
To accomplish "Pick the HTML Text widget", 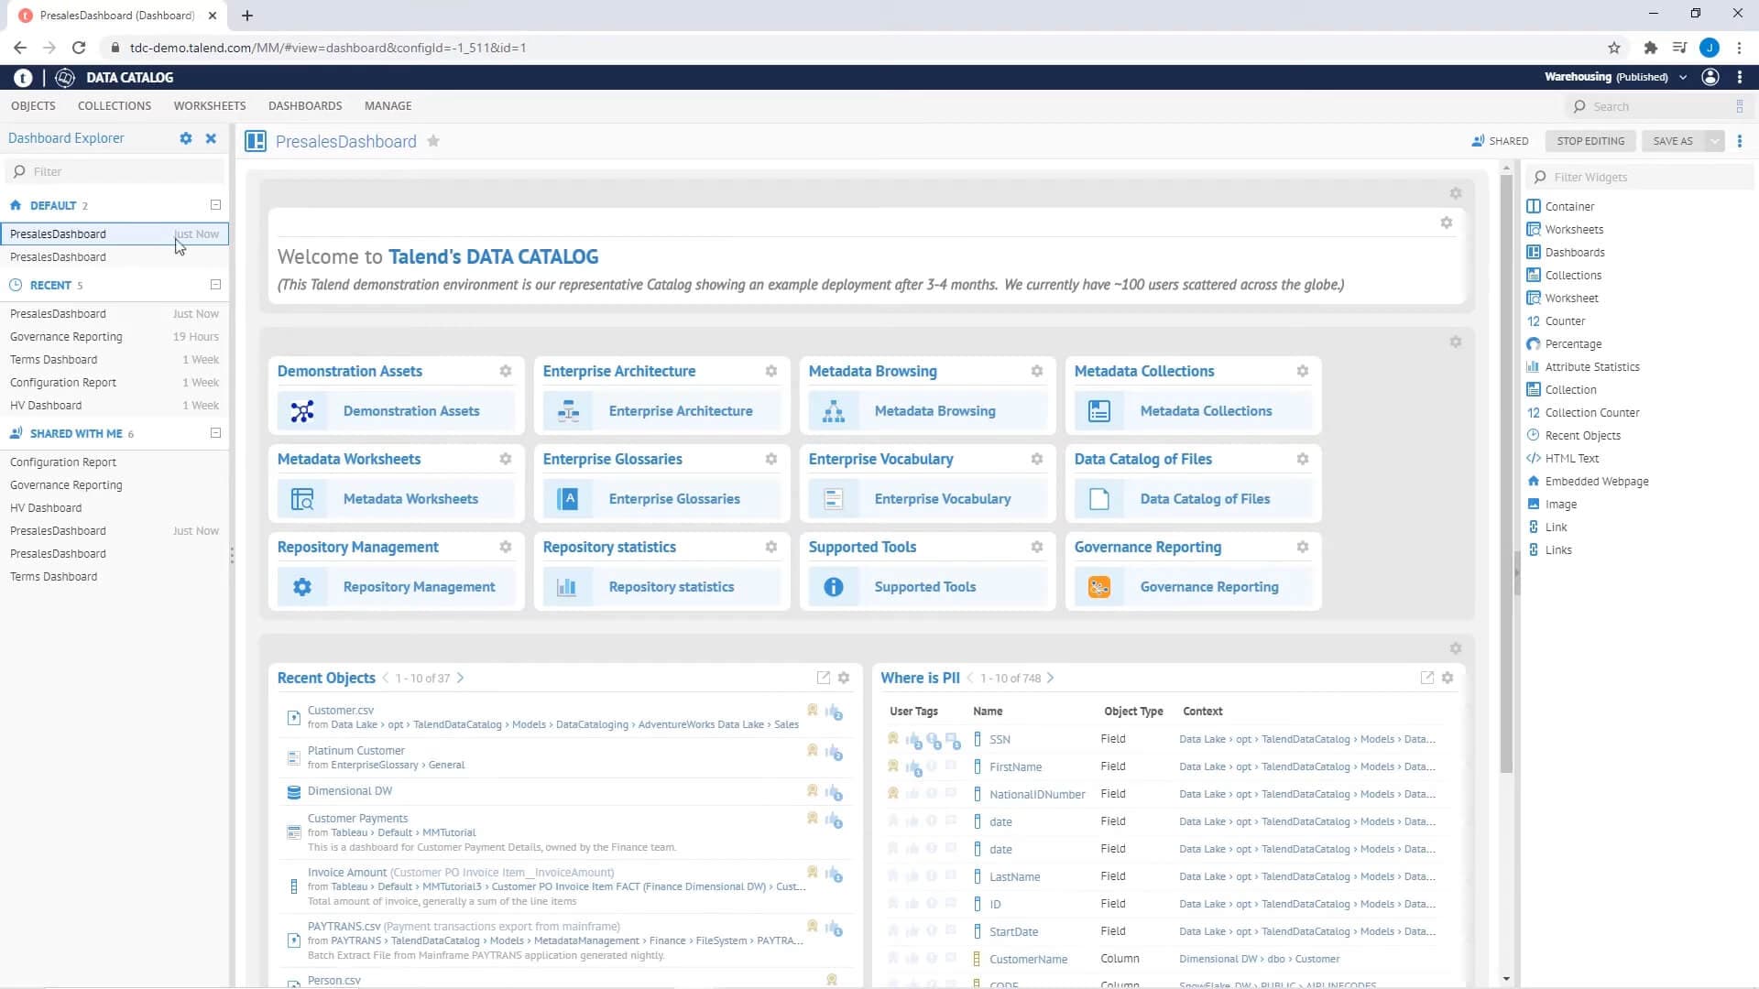I will (1570, 458).
